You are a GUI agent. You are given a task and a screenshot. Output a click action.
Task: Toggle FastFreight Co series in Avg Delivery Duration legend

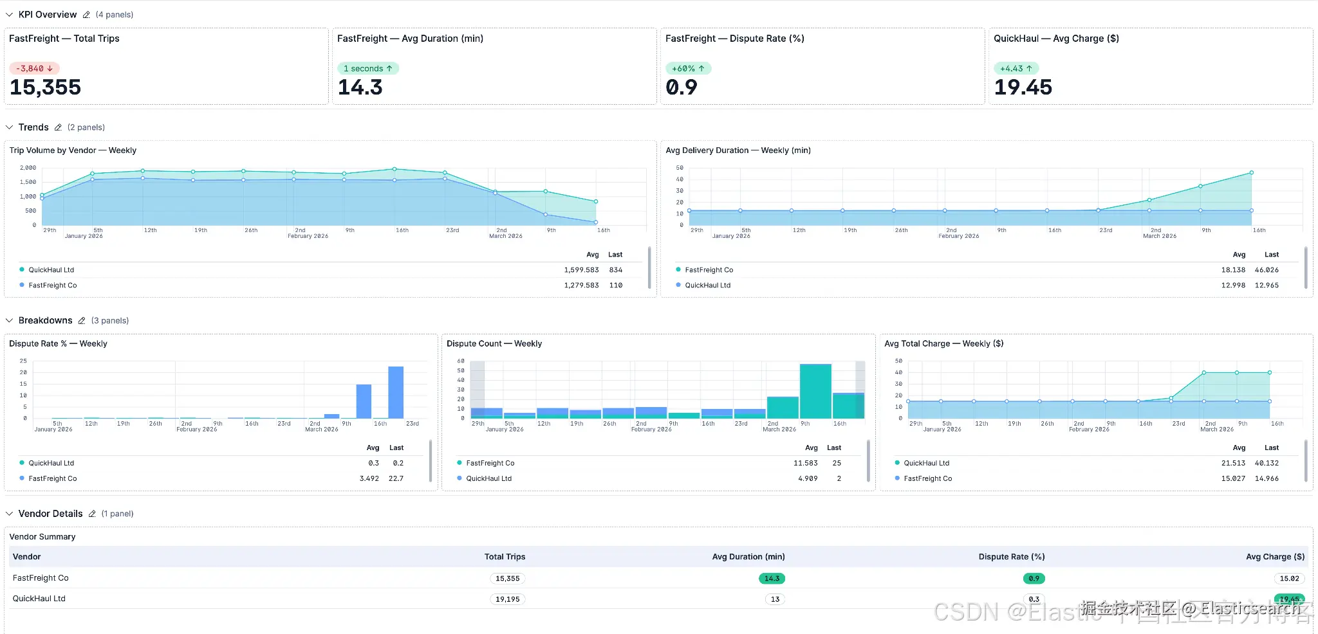coord(709,270)
